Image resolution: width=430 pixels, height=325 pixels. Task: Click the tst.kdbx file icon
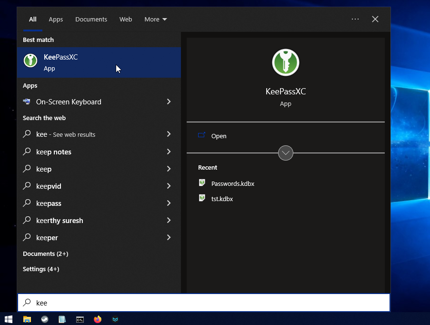tap(202, 198)
